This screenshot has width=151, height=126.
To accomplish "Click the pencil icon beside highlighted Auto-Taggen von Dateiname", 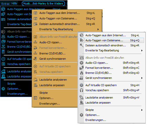I will pos(82,40).
